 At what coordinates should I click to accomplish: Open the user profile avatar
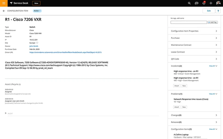pyautogui.click(x=218, y=3)
